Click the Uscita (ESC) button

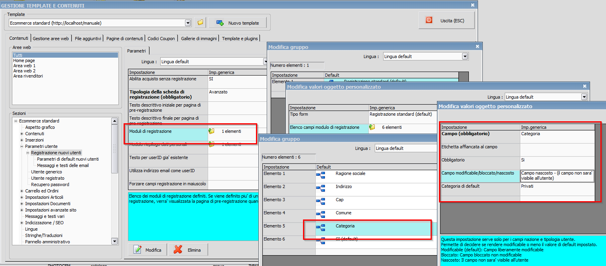click(447, 20)
